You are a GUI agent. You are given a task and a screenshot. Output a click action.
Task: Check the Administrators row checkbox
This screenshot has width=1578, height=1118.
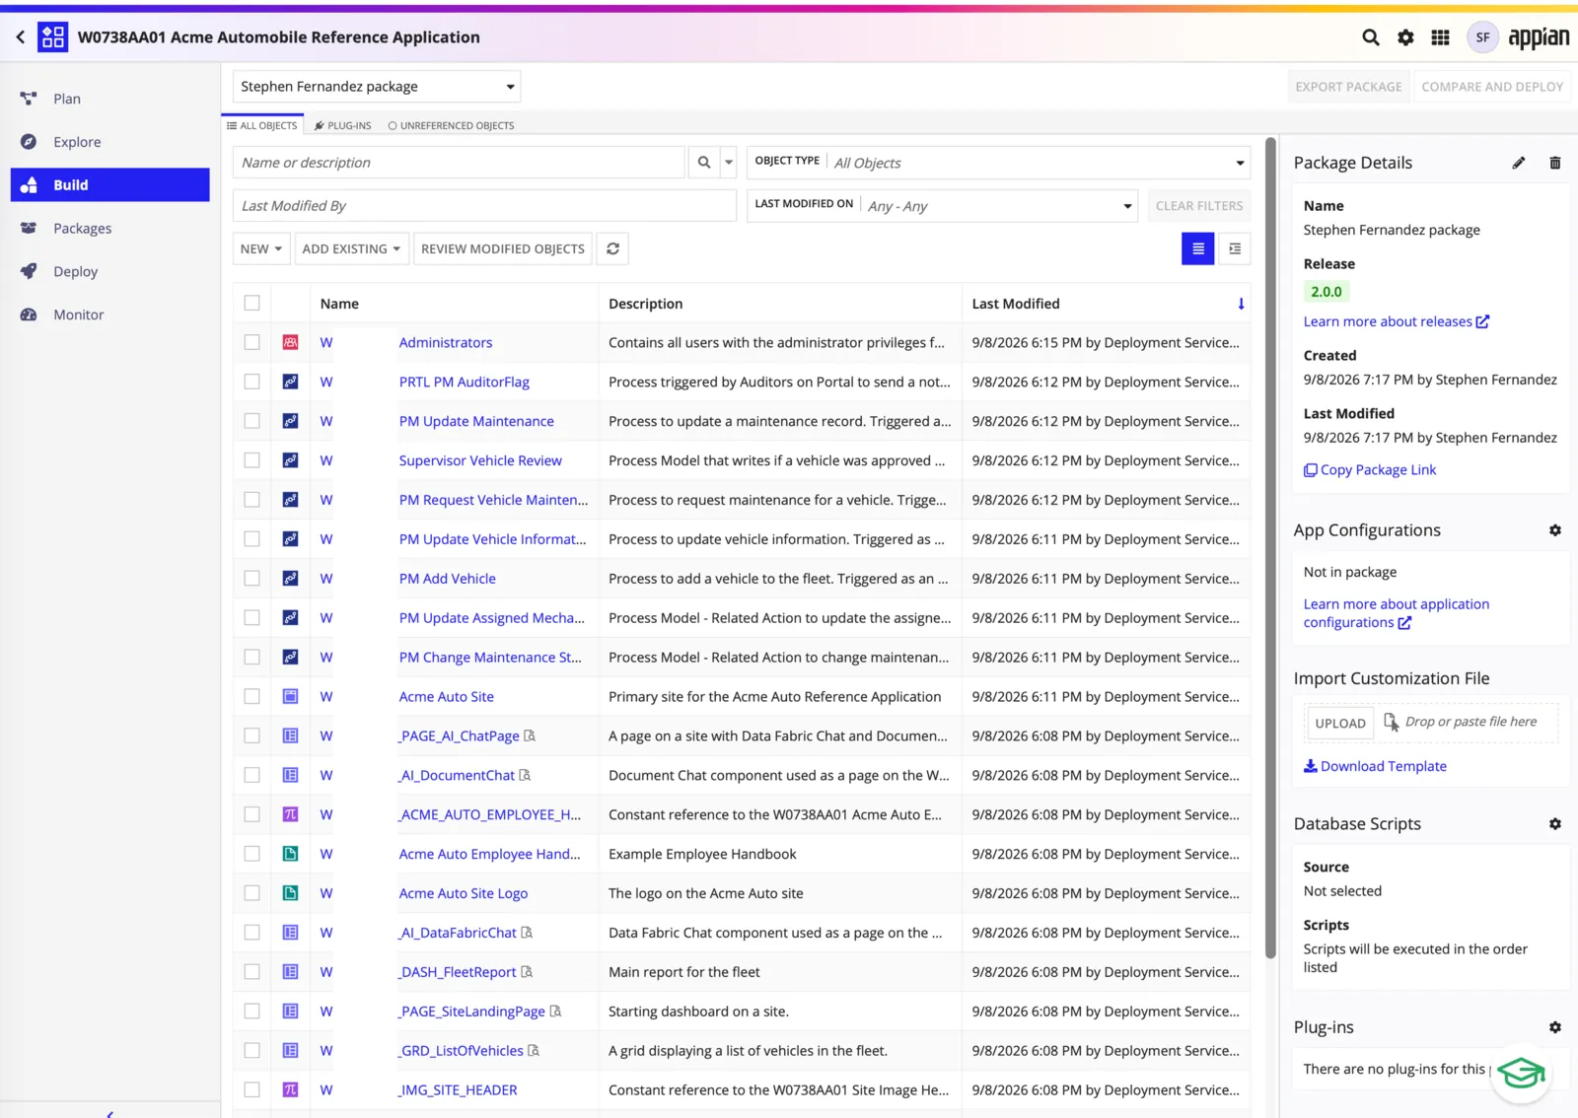(252, 342)
